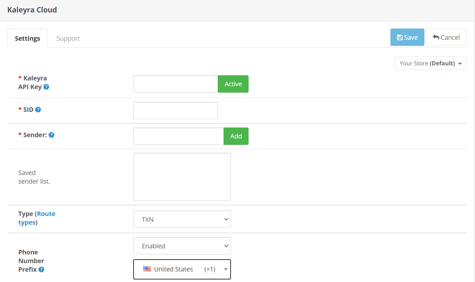Screen dimensions: 475x282
Task: Open help icon for Kaleyra API Key
Action: [46, 87]
